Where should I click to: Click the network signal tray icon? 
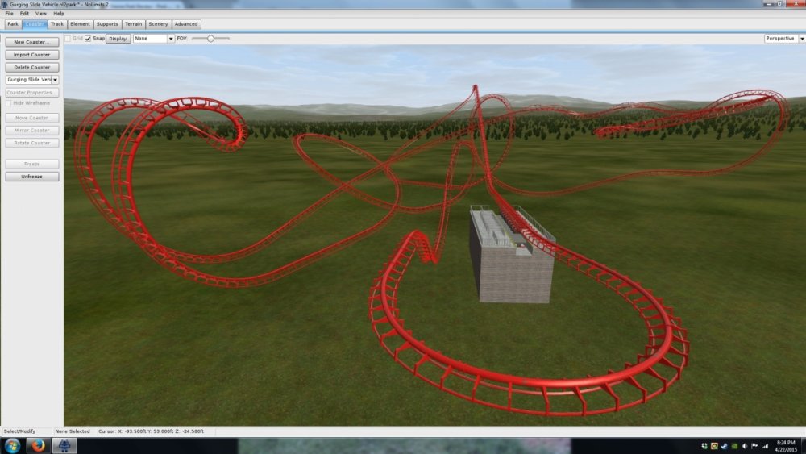click(x=765, y=446)
